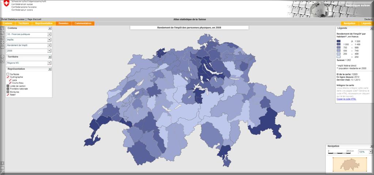Toggle the Hydrographie layer checkbox

pos(8,77)
